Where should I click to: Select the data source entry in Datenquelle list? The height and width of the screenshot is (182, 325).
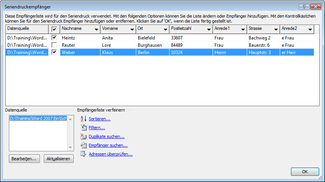38,118
